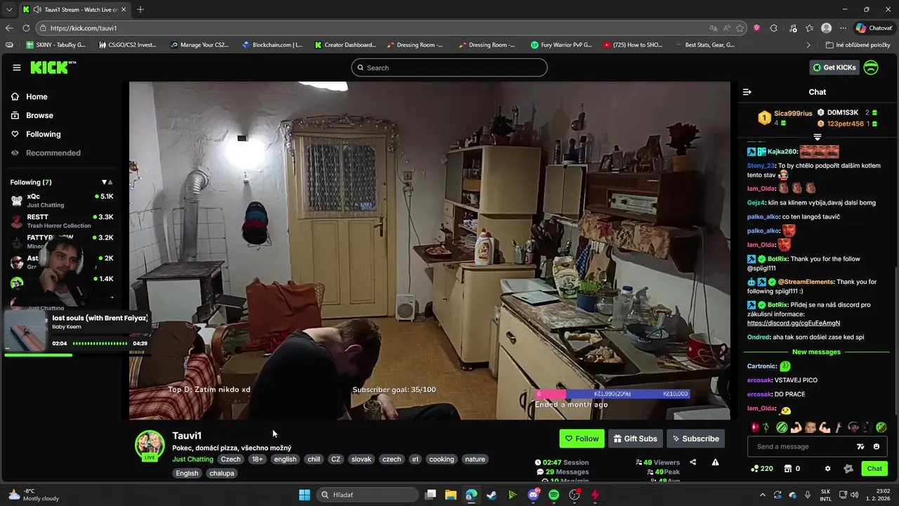899x506 pixels.
Task: Open a new browser tab
Action: click(x=140, y=9)
